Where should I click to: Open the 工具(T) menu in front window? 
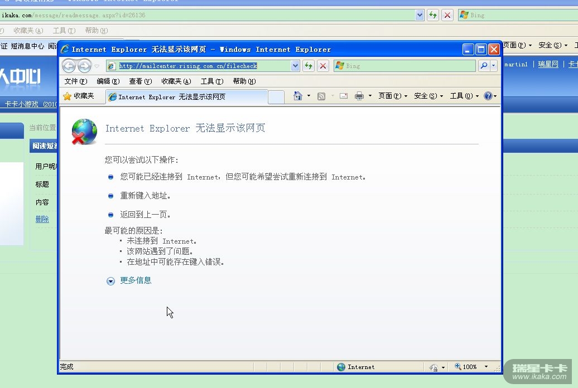212,81
